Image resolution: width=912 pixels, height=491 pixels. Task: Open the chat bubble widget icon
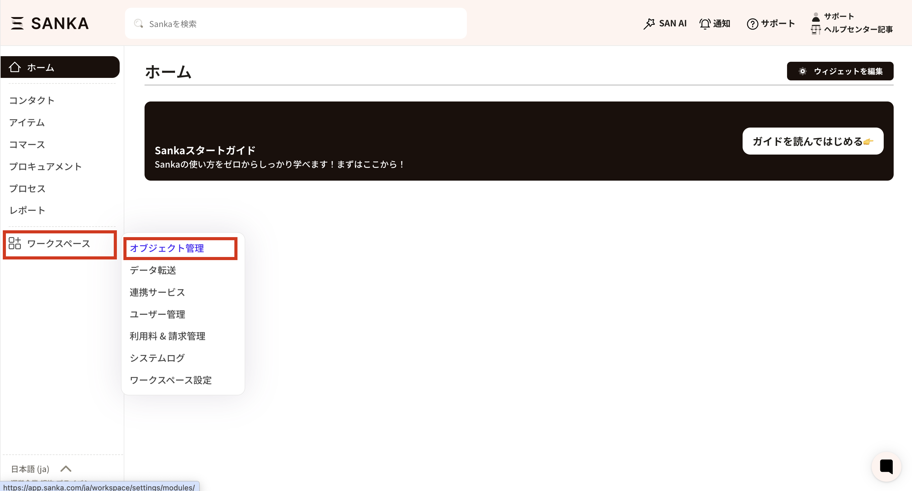pyautogui.click(x=886, y=466)
